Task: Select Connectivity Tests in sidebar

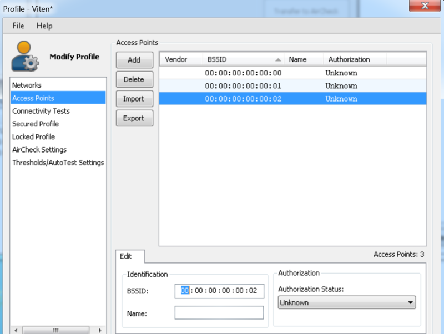Action: tap(41, 111)
